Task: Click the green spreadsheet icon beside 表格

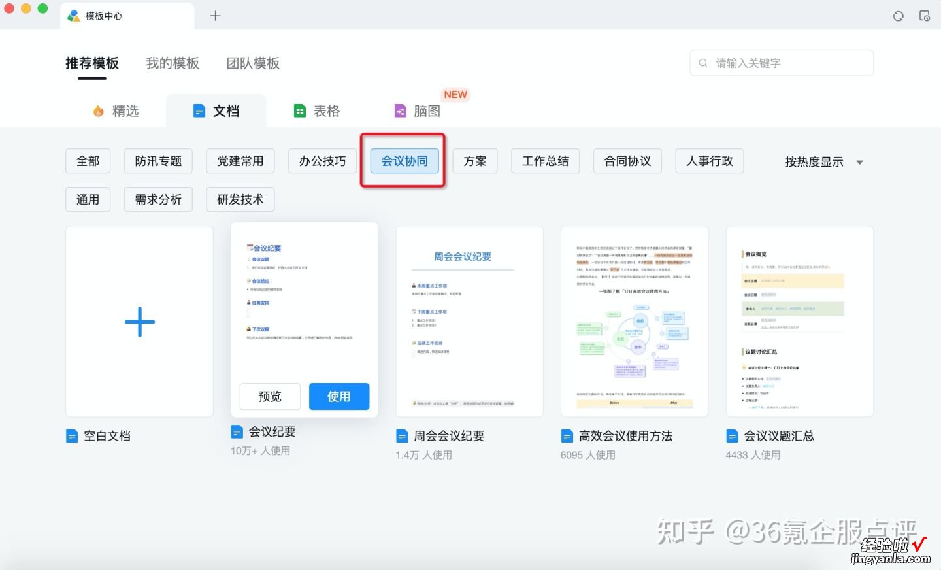Action: pyautogui.click(x=300, y=111)
